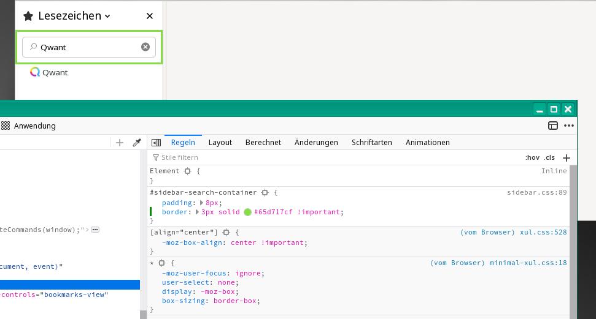
Task: Toggle the three-pane inspector layout icon
Action: pyautogui.click(x=156, y=143)
